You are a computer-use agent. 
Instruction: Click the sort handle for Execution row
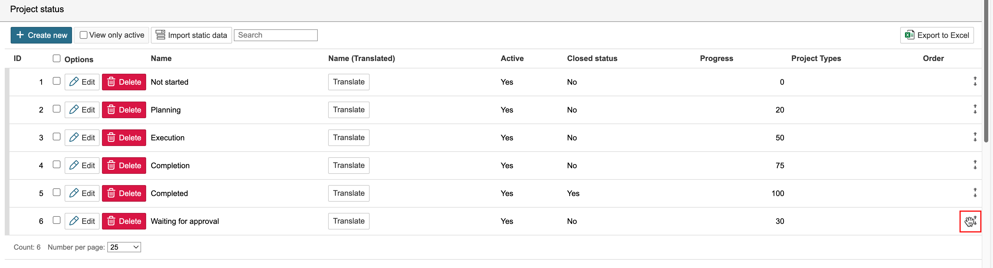[975, 137]
